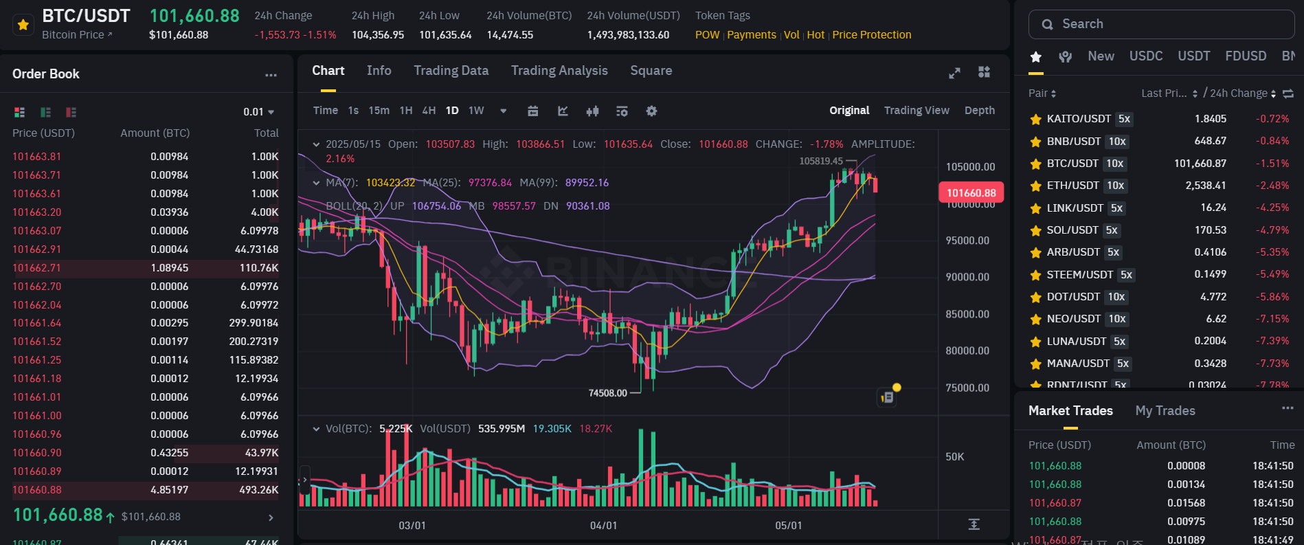Select Favorites star tab in market list

coord(1036,57)
